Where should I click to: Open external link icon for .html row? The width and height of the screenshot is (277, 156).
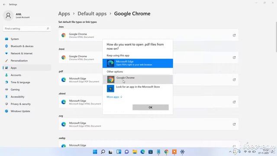[234, 58]
